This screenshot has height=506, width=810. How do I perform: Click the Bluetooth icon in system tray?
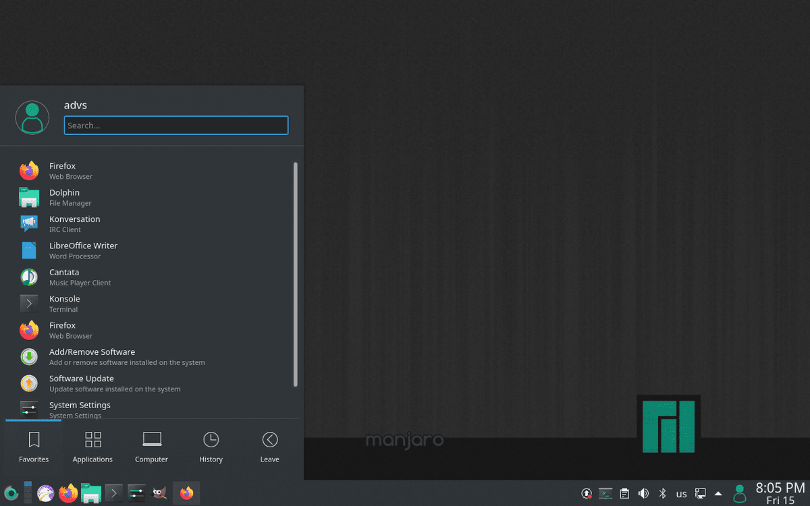(662, 493)
